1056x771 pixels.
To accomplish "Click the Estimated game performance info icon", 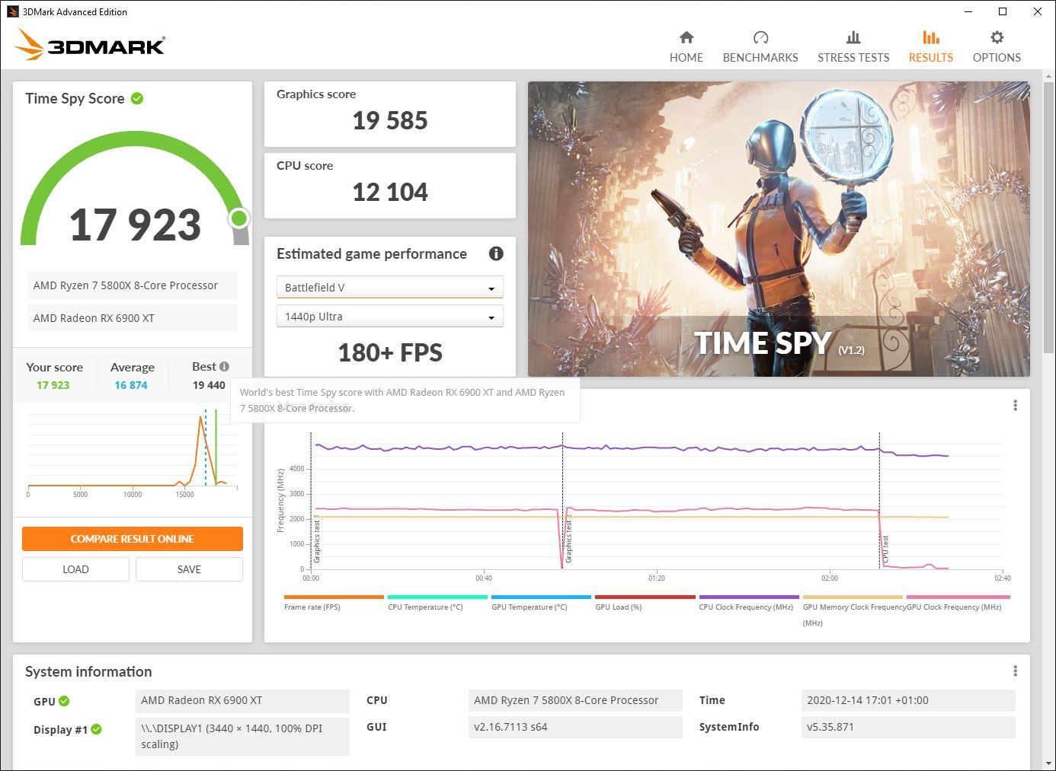I will point(496,253).
